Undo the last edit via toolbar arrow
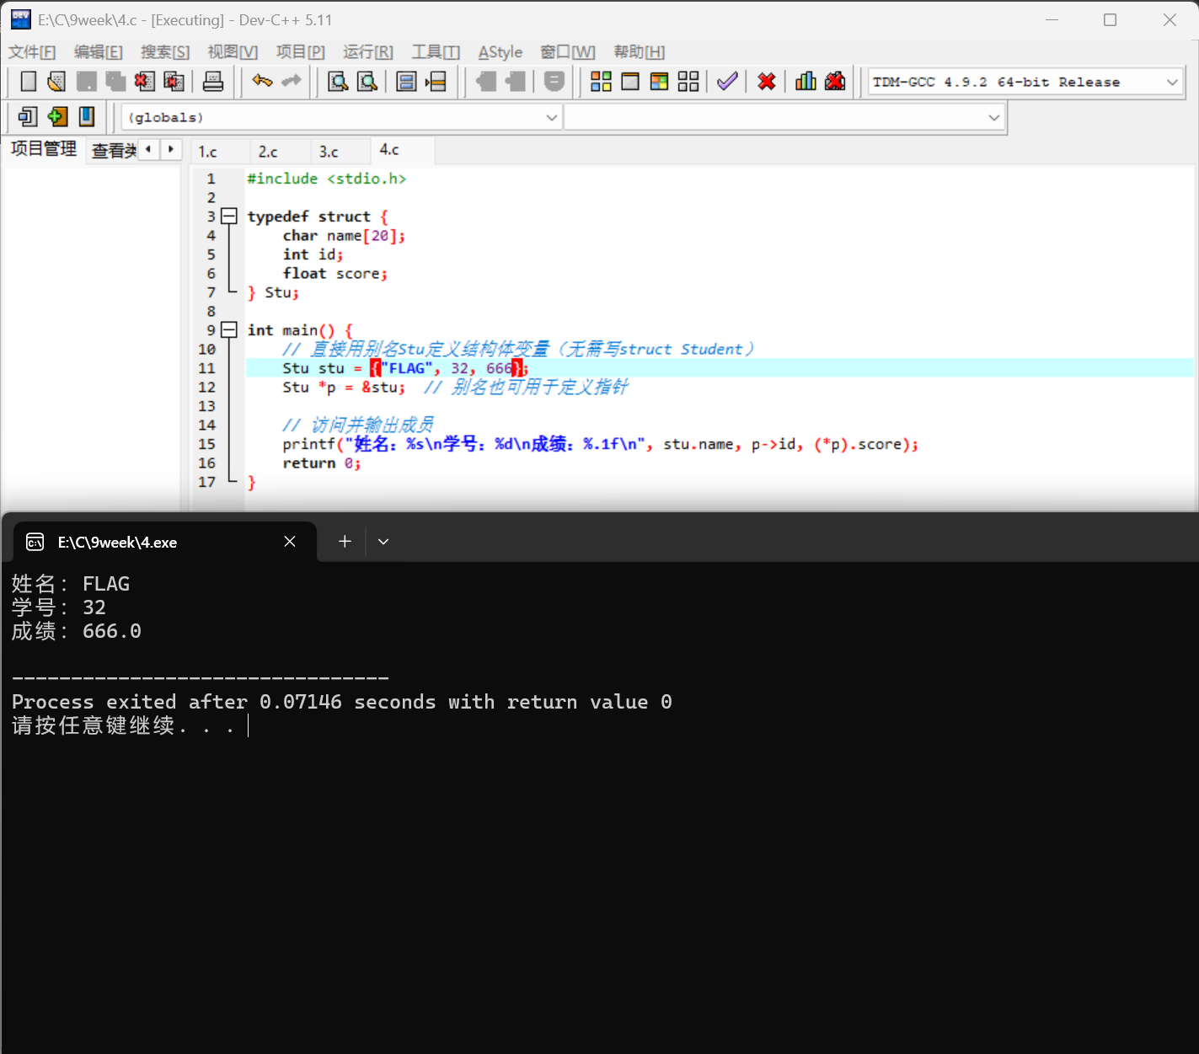1199x1054 pixels. pyautogui.click(x=262, y=82)
